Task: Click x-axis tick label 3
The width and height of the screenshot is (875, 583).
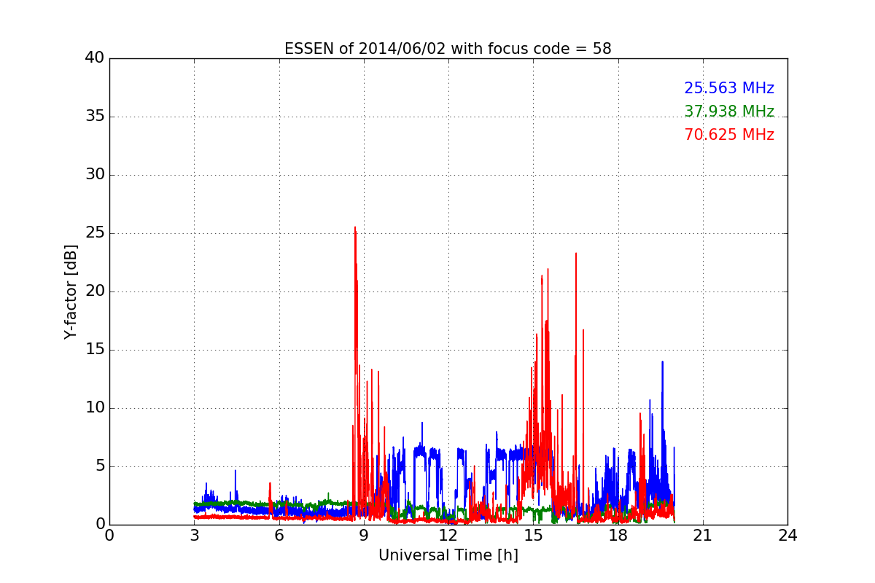Action: tap(194, 536)
